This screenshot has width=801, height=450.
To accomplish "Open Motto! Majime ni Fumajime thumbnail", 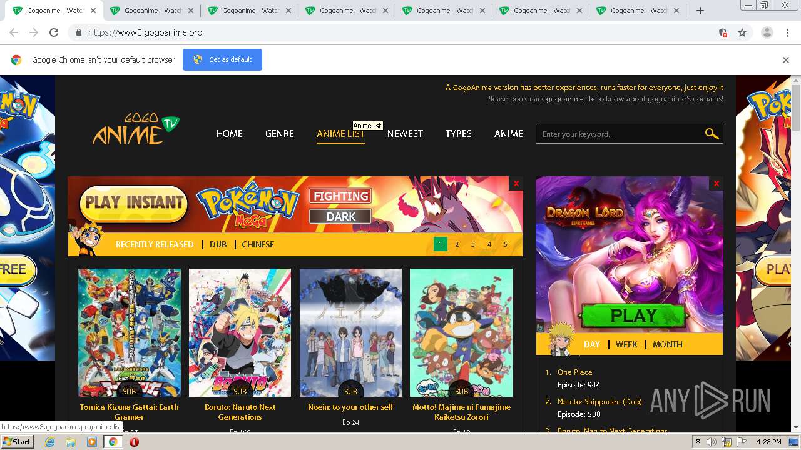I will [461, 333].
